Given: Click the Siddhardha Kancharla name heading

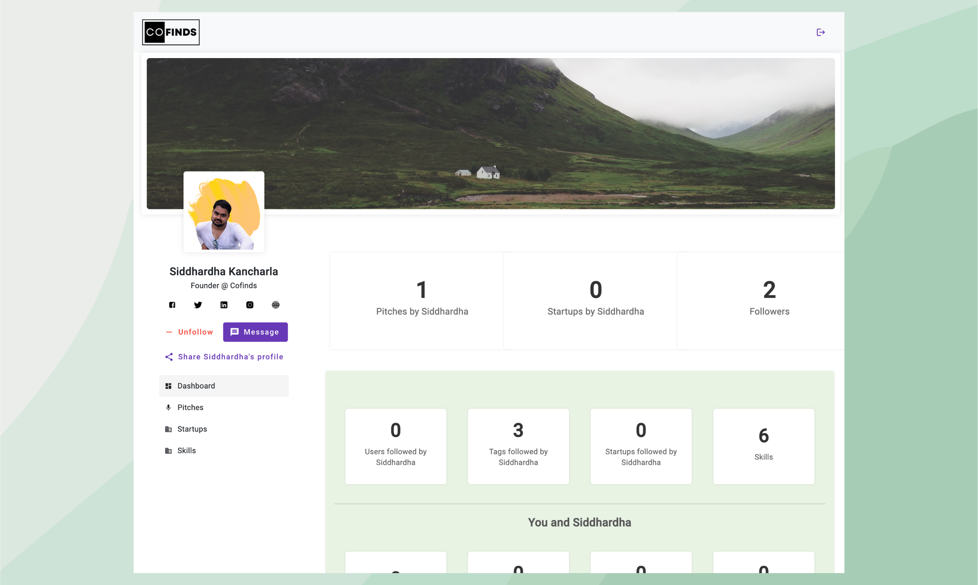Looking at the screenshot, I should click(x=224, y=272).
